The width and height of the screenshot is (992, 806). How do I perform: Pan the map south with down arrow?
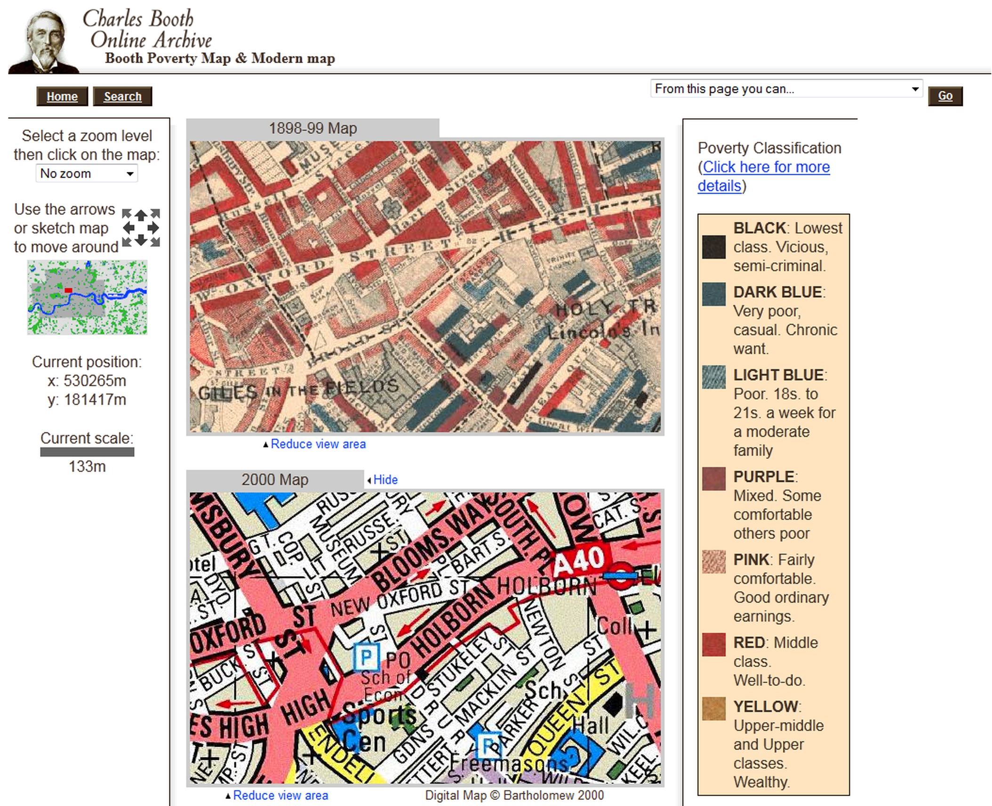pos(141,241)
